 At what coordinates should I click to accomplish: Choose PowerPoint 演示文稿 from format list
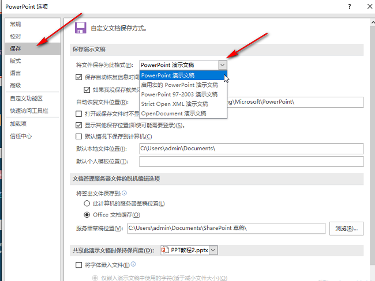[183, 75]
